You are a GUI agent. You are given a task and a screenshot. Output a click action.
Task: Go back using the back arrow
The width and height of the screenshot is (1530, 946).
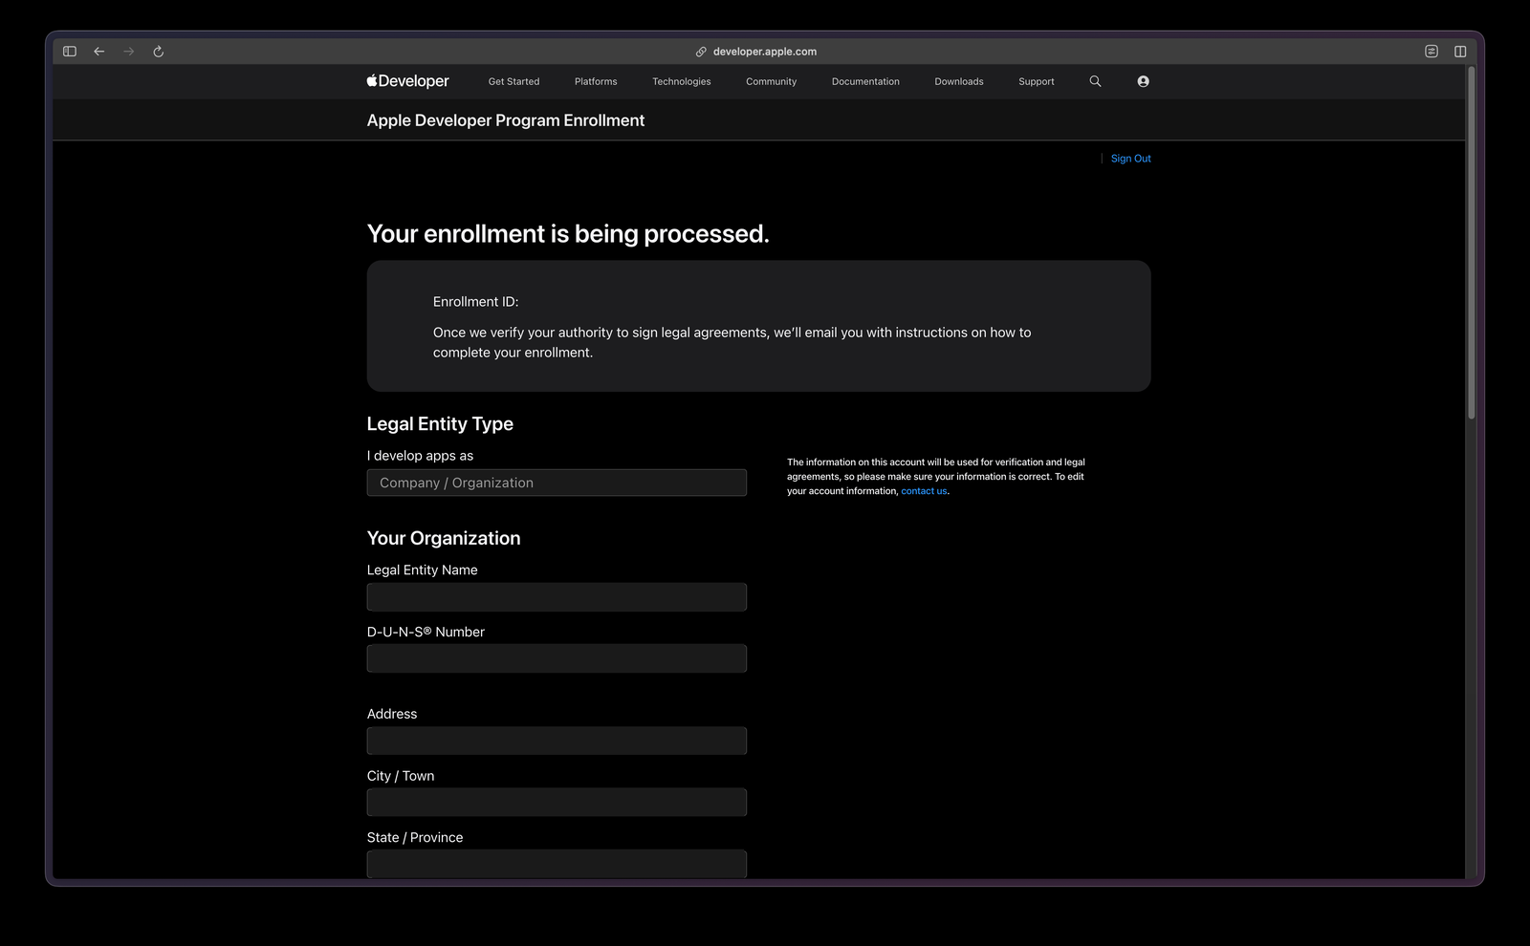pyautogui.click(x=99, y=52)
